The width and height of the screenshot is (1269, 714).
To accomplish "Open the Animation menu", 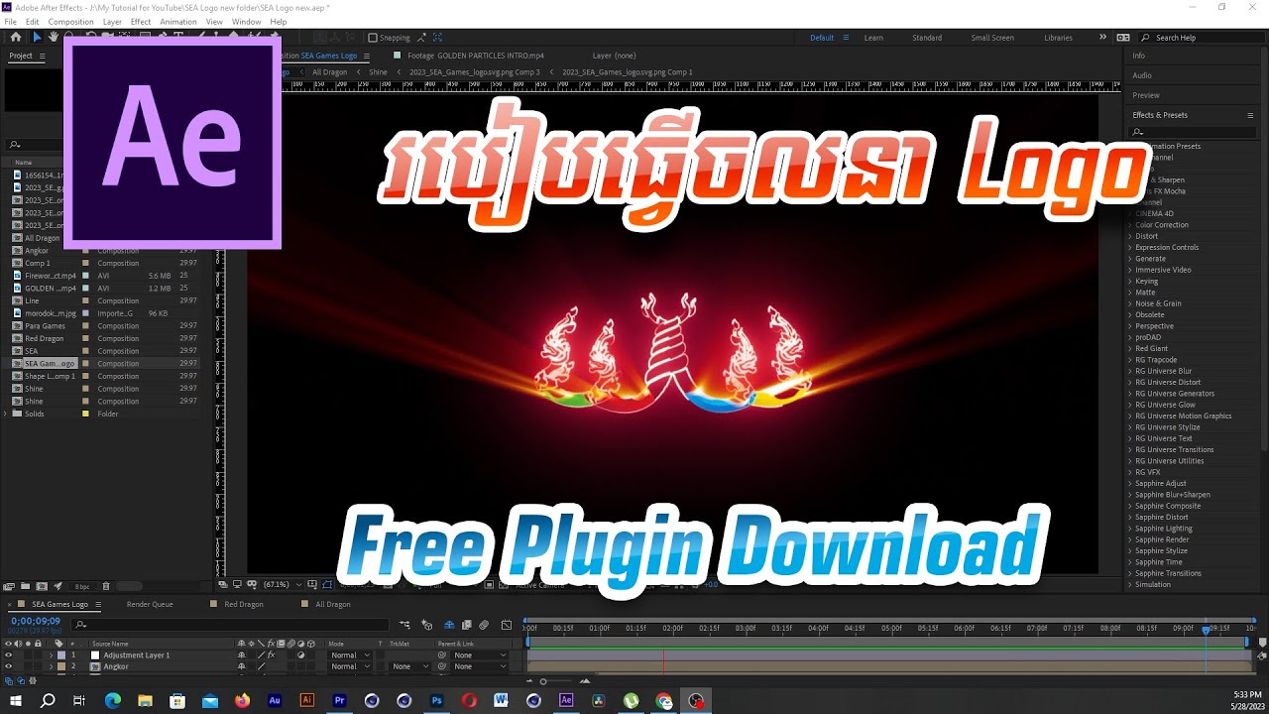I will (x=178, y=22).
